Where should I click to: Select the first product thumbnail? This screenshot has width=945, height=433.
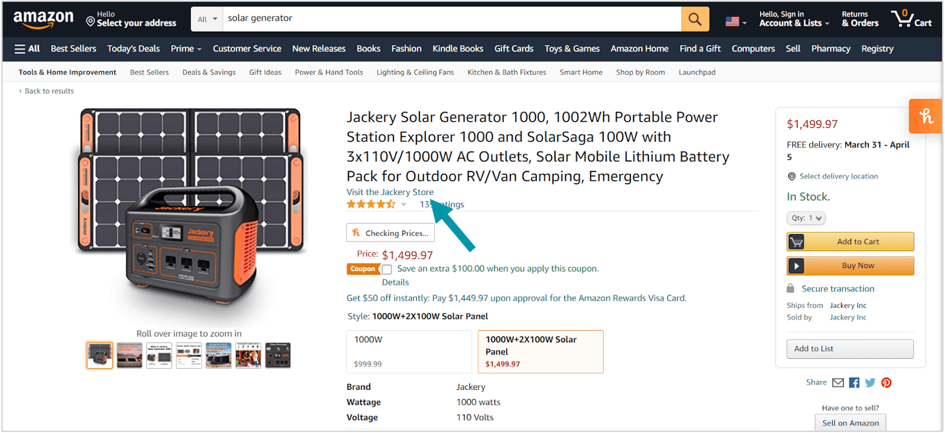pos(100,356)
